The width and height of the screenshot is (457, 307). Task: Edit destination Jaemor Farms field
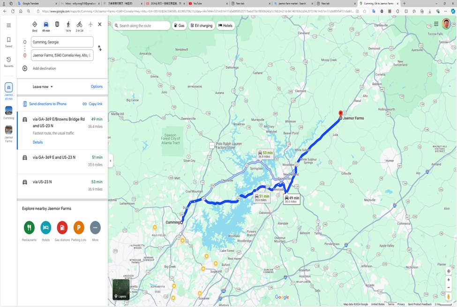(x=62, y=55)
